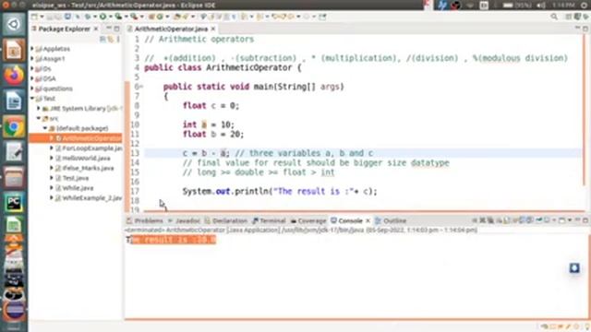Close the Console tab
591x332 pixels.
coord(368,220)
